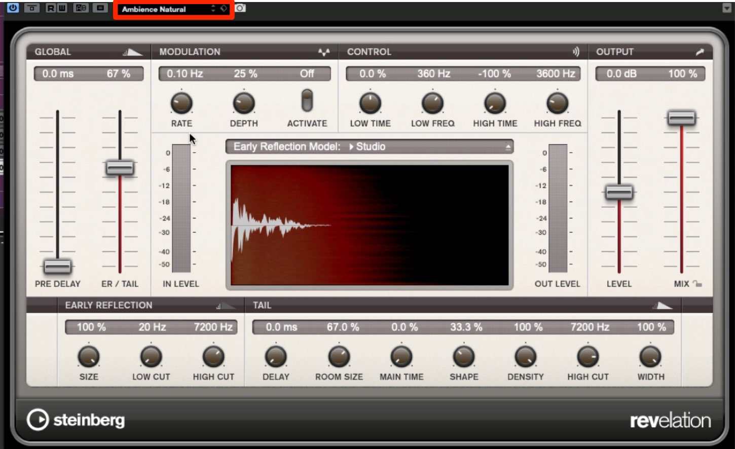Flip the modulation Activate switch
Viewport: 735px width, 449px height.
pyautogui.click(x=307, y=100)
